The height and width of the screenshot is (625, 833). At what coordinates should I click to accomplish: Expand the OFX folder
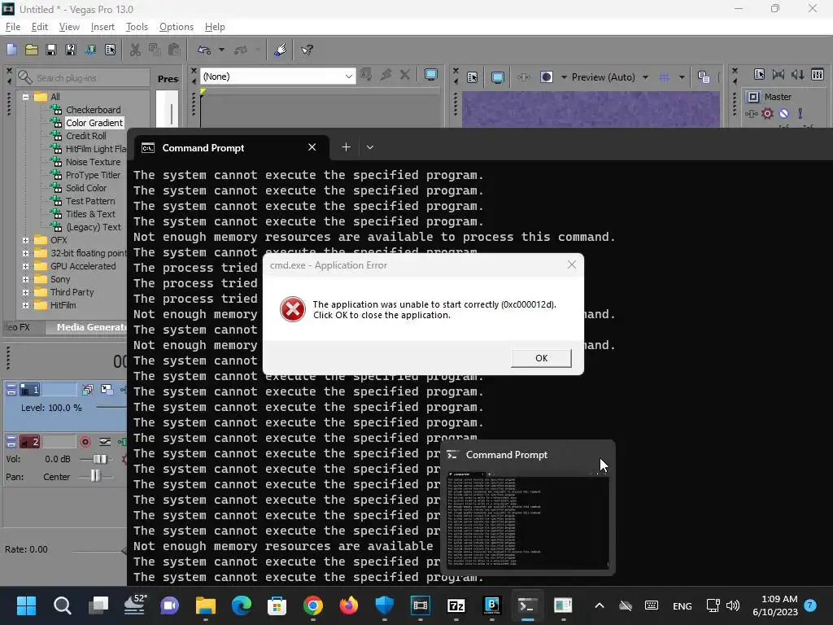click(x=25, y=240)
